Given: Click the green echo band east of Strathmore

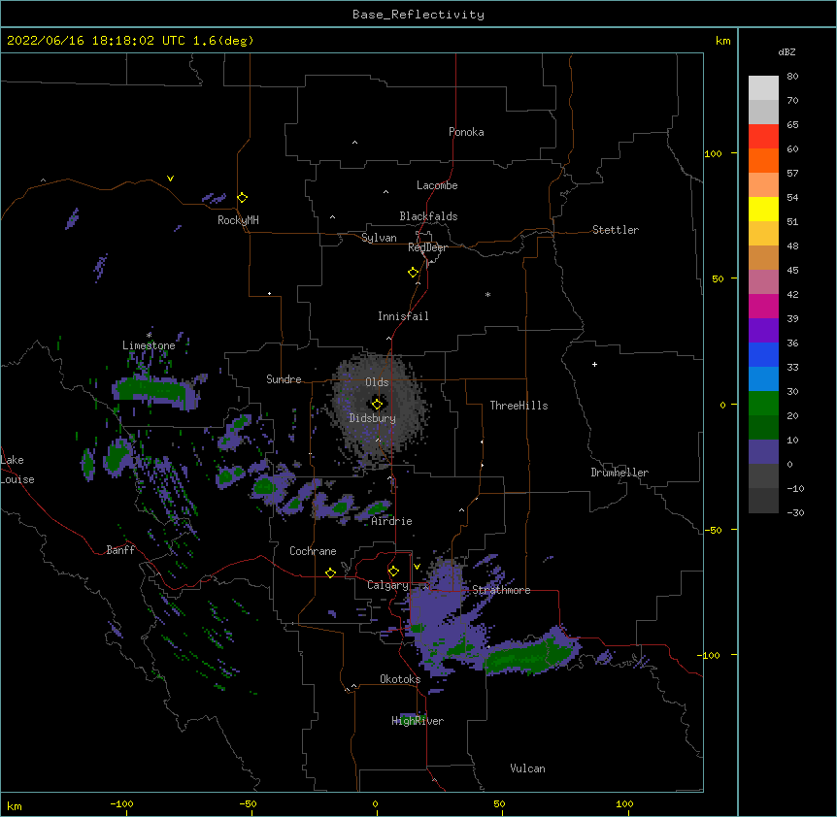Looking at the screenshot, I should click(528, 655).
